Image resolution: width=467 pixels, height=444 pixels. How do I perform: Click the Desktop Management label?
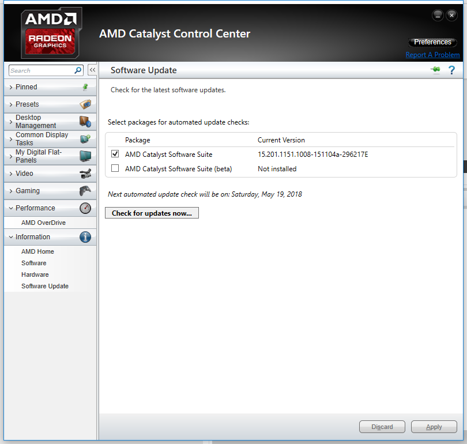click(x=36, y=122)
